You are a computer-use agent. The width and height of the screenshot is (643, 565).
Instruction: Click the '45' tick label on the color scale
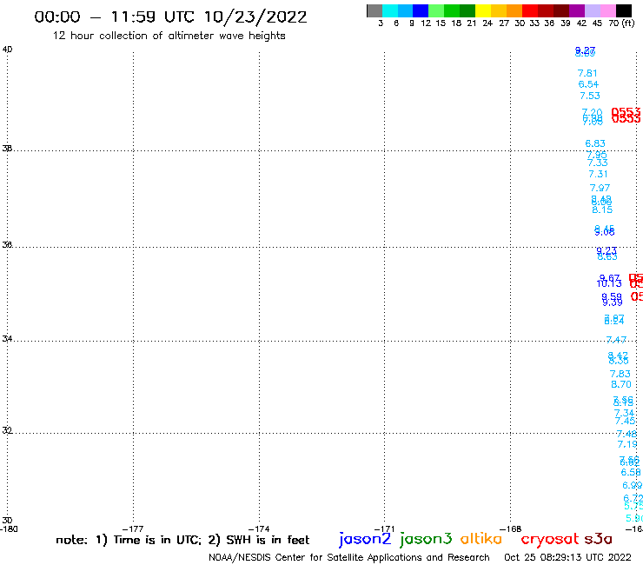[x=597, y=23]
